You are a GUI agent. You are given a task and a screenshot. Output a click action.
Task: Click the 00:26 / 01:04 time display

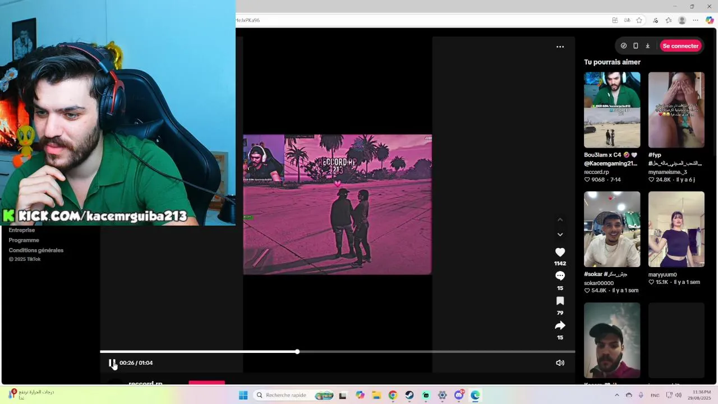point(136,363)
